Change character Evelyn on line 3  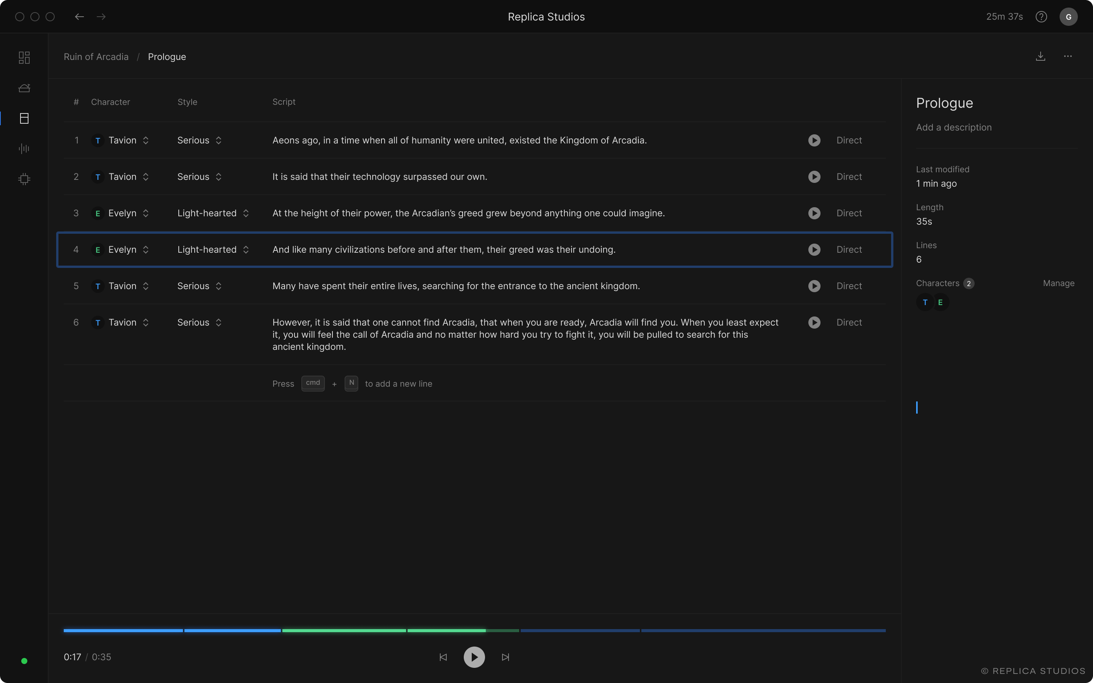(121, 213)
